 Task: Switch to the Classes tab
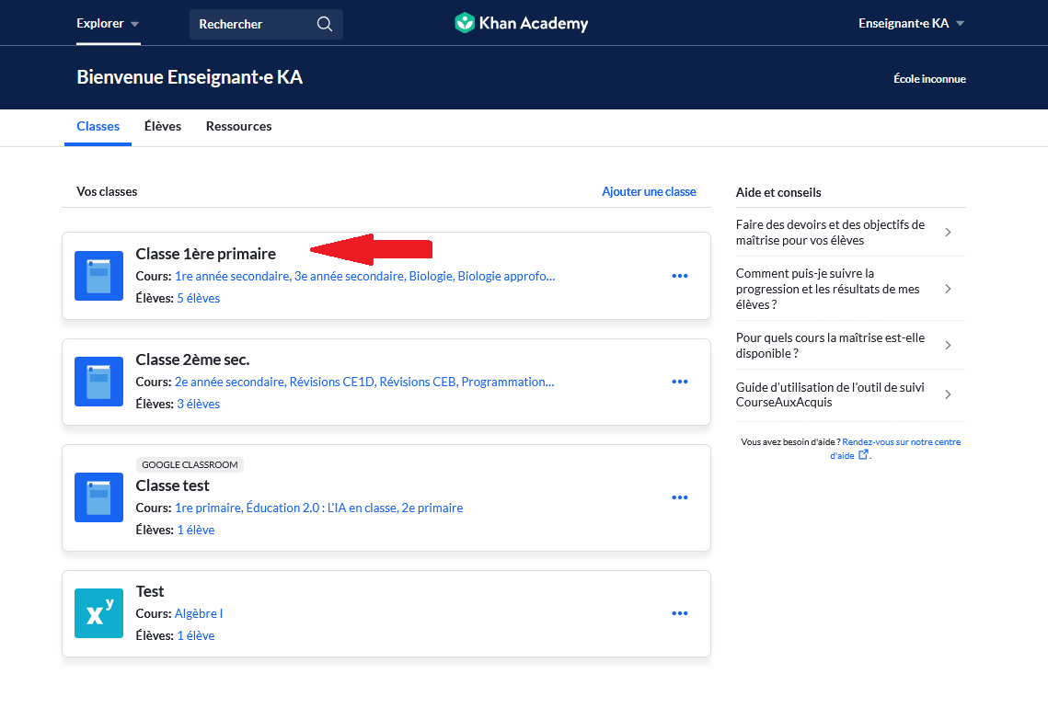click(x=98, y=126)
